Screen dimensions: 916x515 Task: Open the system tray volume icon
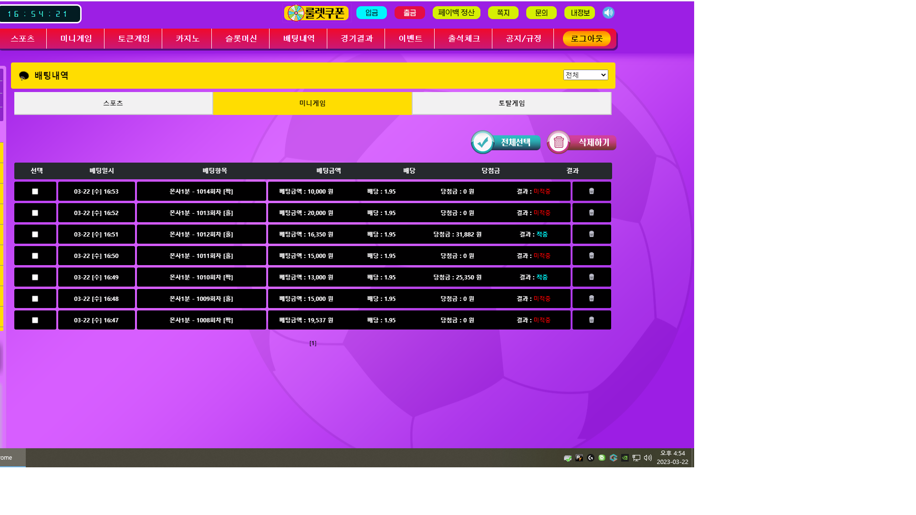pyautogui.click(x=647, y=458)
